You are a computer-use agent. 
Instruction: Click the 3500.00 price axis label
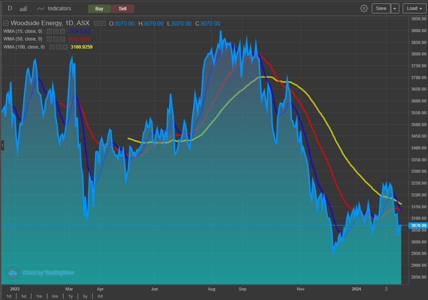(x=418, y=124)
